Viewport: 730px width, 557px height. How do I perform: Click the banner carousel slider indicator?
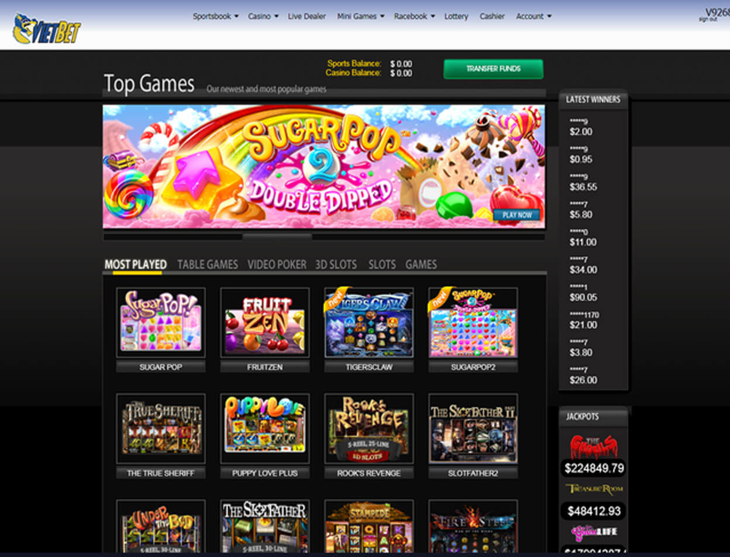click(x=277, y=237)
